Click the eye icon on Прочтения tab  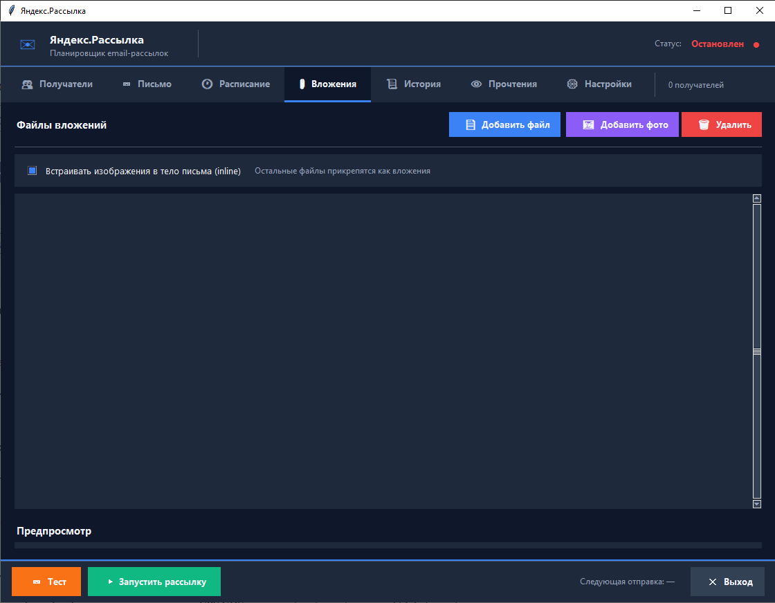point(476,84)
